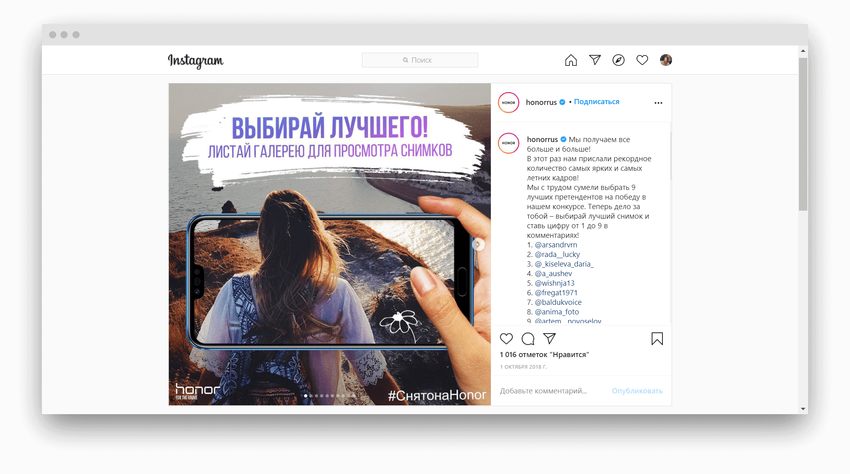Screen dimensions: 850x474
Task: Open honorrus avatar in post header
Action: (x=508, y=103)
